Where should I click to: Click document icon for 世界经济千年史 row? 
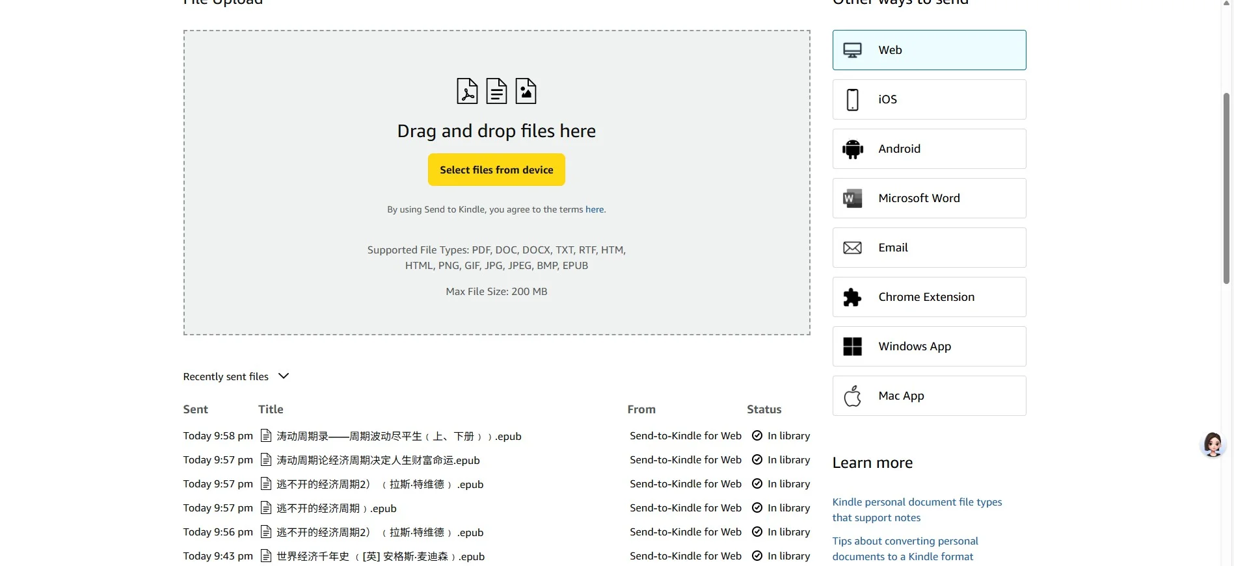(x=265, y=556)
